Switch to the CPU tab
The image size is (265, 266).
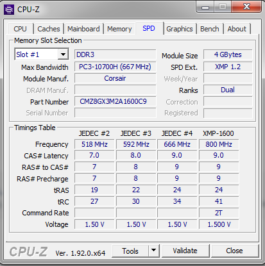coord(21,29)
